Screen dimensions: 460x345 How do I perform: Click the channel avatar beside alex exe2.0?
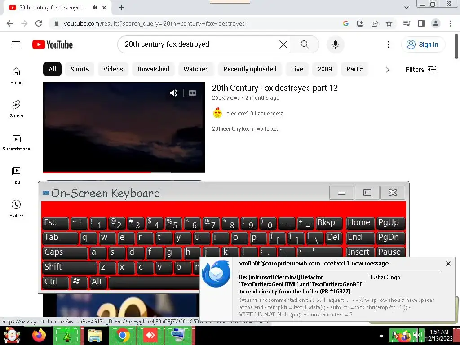[217, 113]
